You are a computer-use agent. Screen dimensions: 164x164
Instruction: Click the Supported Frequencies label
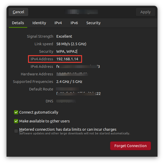click(33, 82)
